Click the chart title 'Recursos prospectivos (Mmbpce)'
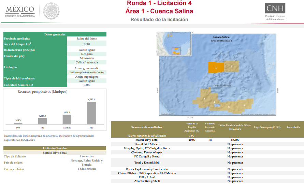The image size is (304, 184). click(x=42, y=92)
